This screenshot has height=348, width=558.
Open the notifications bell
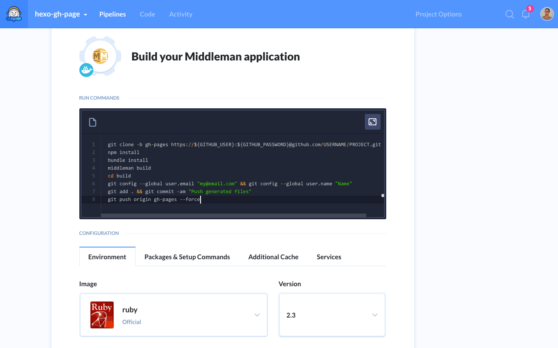tap(526, 14)
